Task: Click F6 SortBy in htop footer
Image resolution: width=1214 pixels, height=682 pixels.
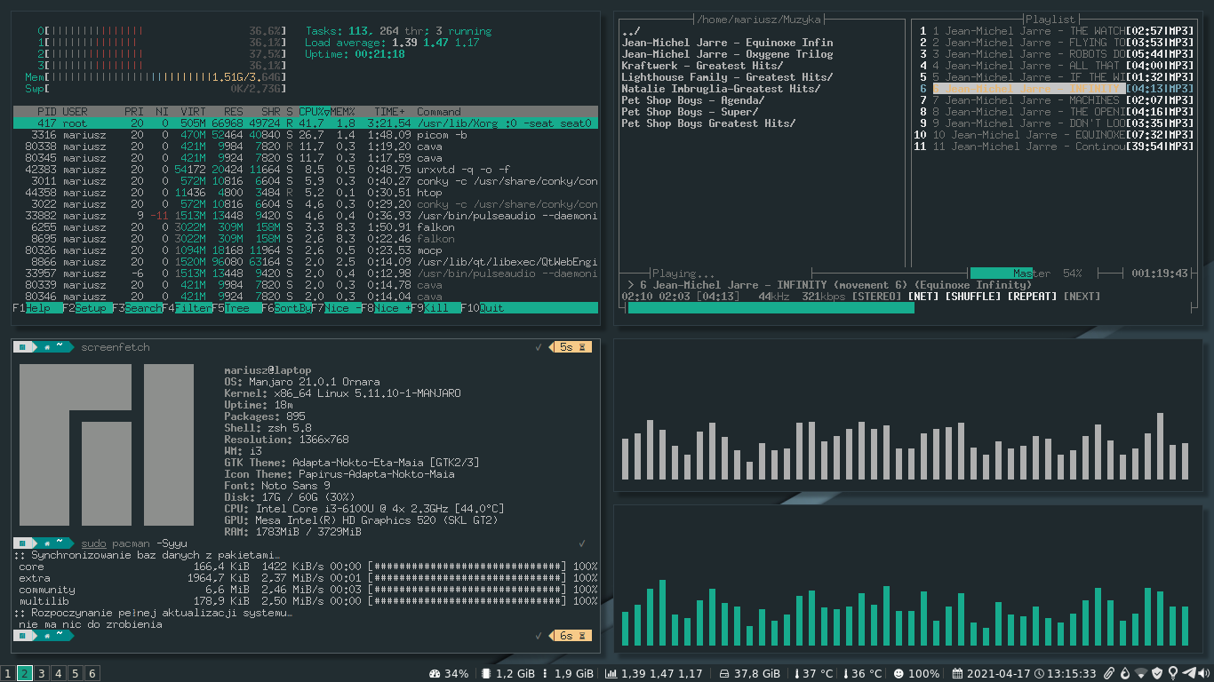Action: tap(286, 308)
